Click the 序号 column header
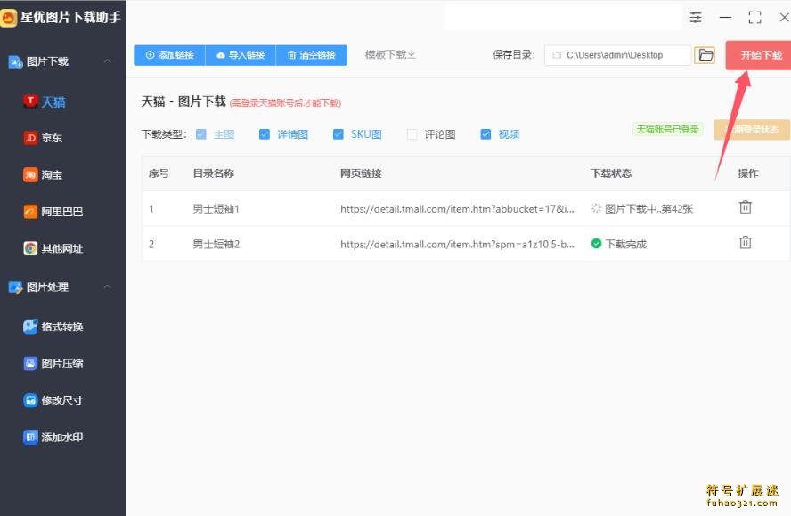791x516 pixels. pyautogui.click(x=159, y=173)
